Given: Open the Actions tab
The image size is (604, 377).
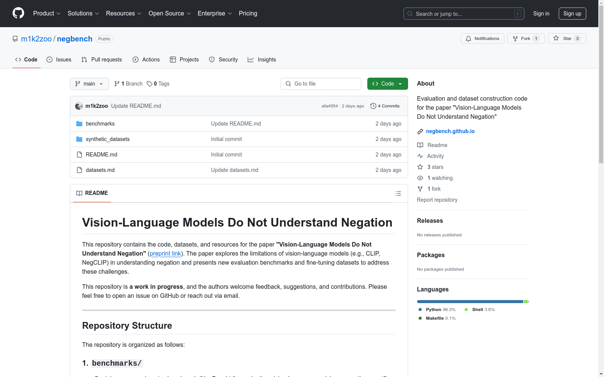Looking at the screenshot, I should [x=146, y=60].
